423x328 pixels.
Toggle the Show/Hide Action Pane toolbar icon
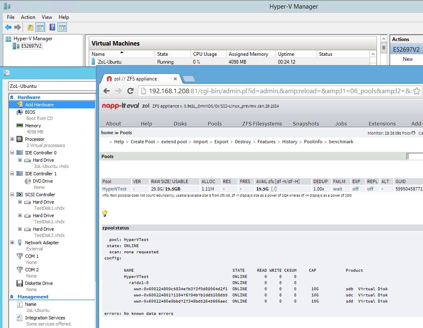(62, 28)
